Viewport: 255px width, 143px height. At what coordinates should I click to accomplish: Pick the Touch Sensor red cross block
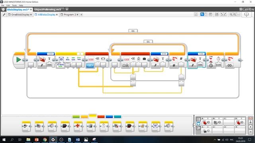pos(78,126)
